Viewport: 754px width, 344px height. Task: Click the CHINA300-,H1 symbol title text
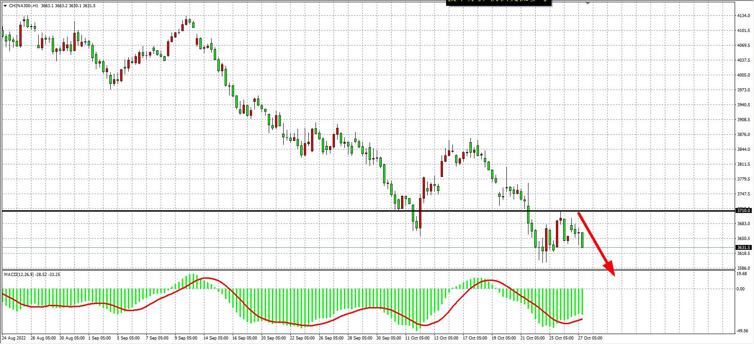[x=23, y=6]
